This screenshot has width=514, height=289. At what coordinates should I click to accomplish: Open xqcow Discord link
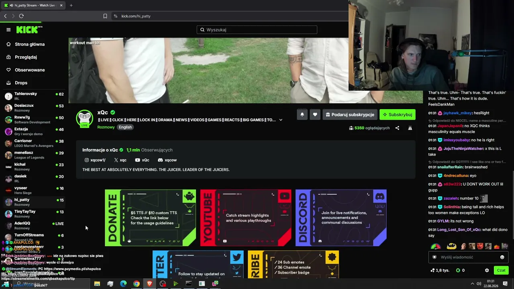pyautogui.click(x=167, y=160)
